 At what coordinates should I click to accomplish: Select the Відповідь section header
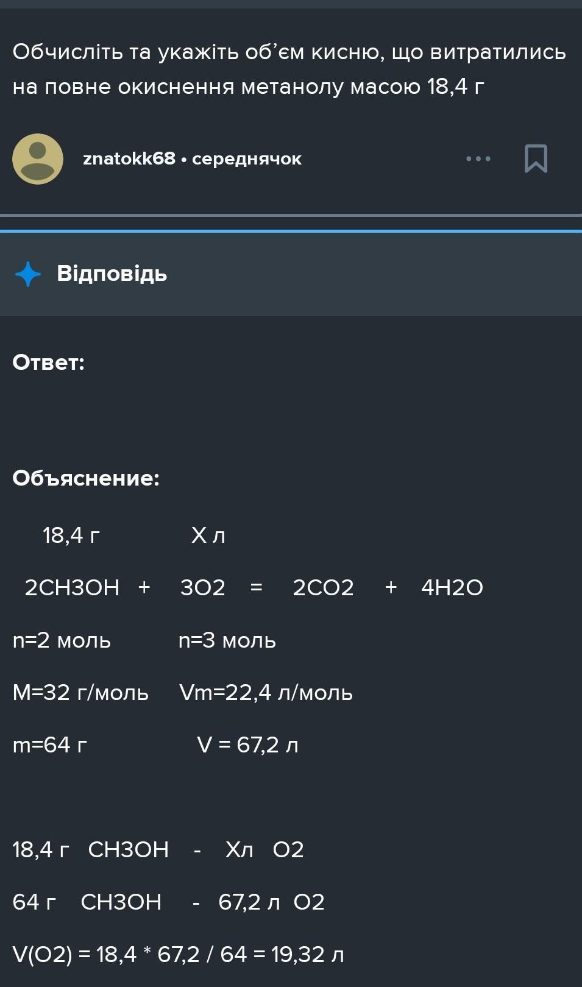[112, 274]
